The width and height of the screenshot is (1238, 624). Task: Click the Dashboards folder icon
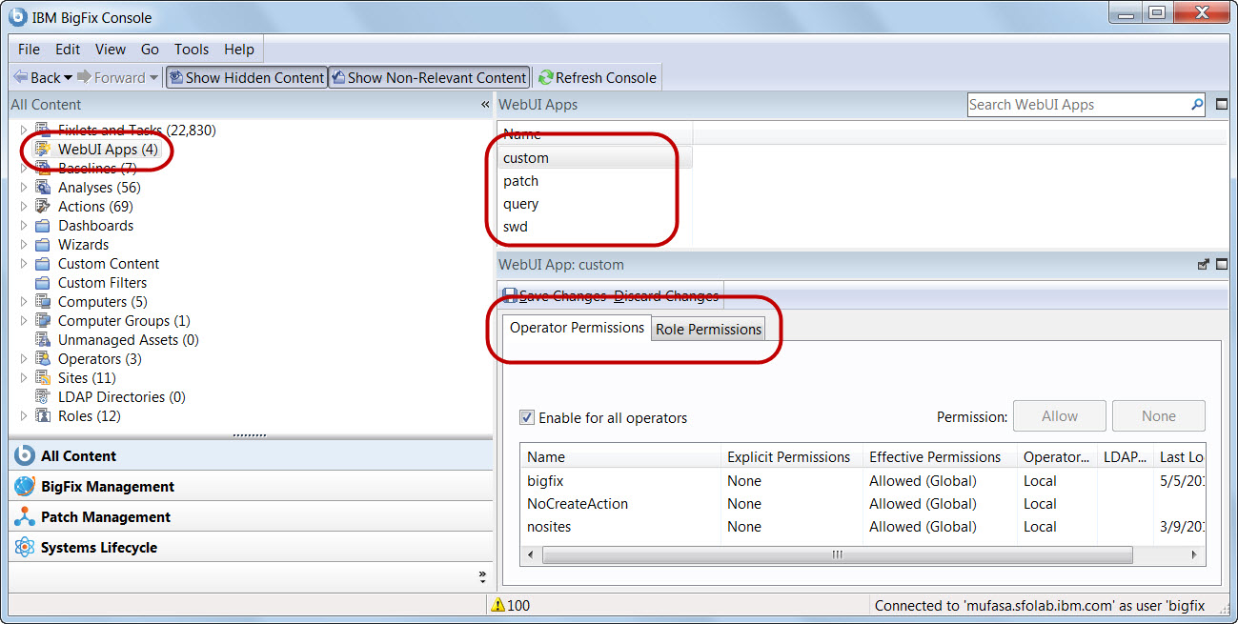coord(42,226)
